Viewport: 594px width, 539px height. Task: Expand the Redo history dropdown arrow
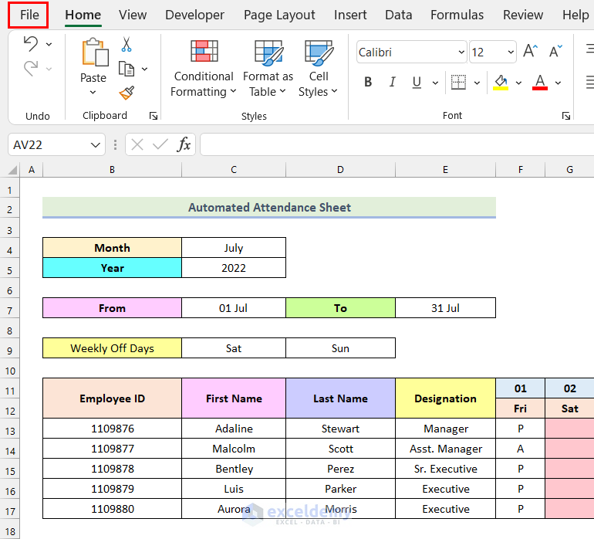(49, 69)
